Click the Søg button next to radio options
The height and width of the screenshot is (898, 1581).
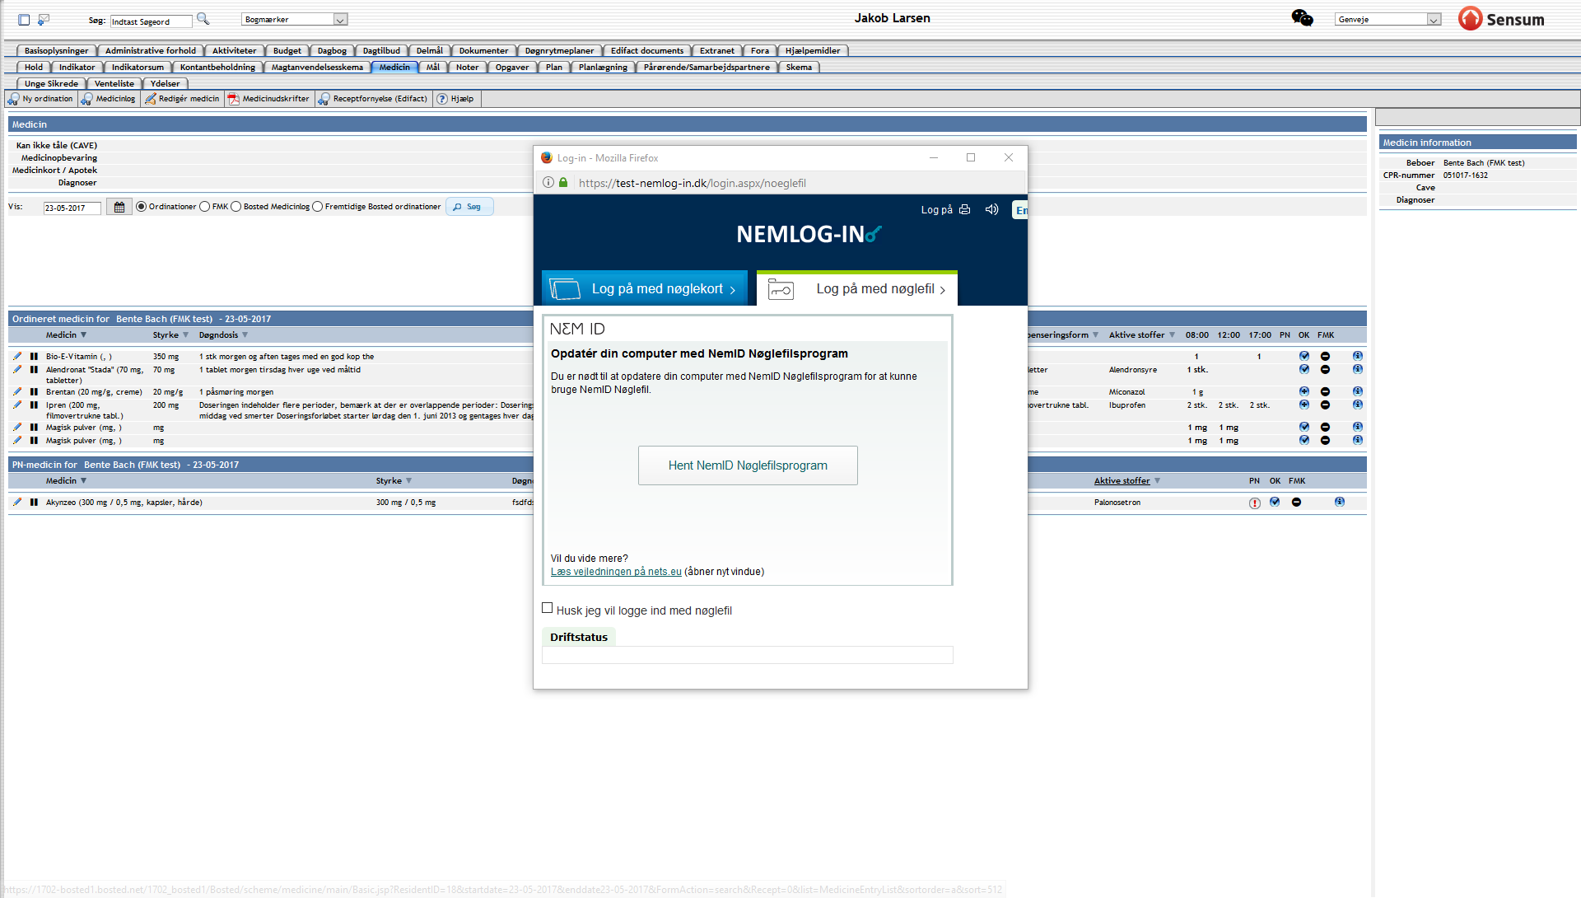(469, 207)
